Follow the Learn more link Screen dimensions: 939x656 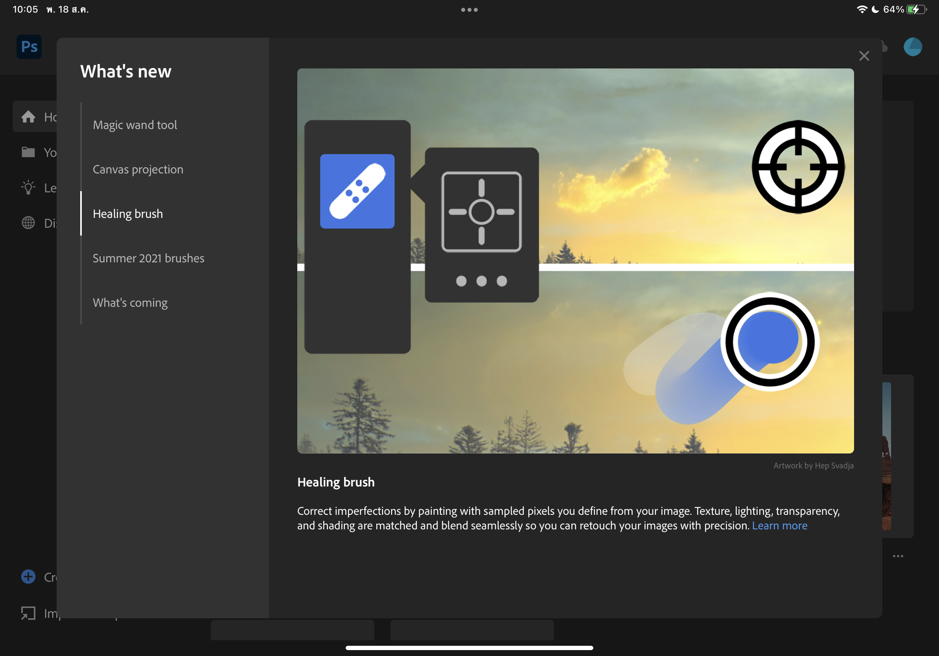[x=779, y=525]
